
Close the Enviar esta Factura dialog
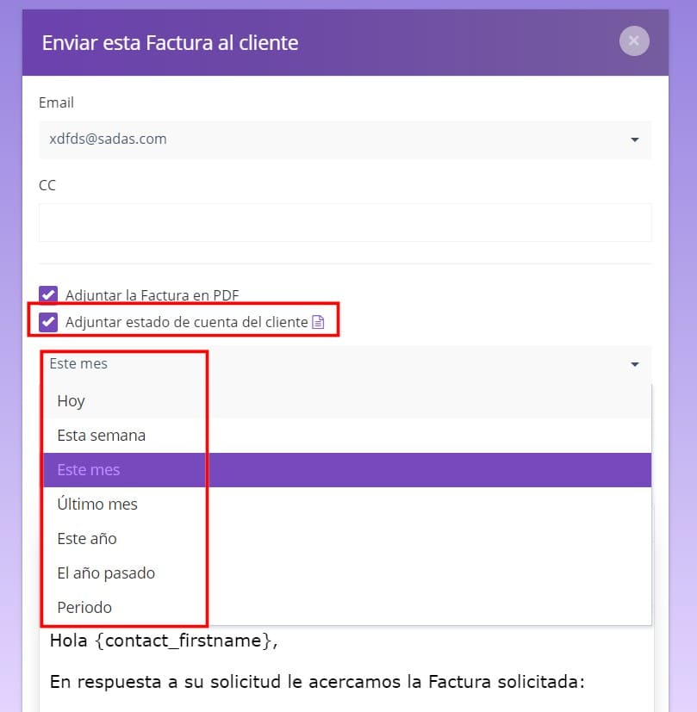(634, 40)
